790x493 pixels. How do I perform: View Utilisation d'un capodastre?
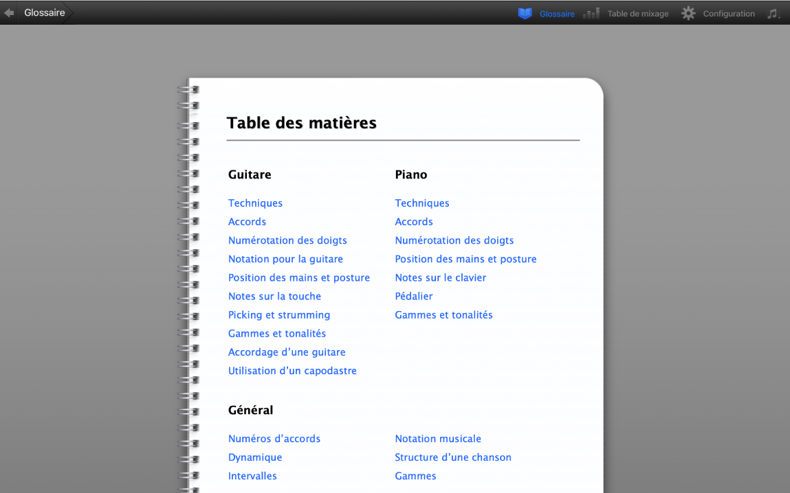point(292,370)
